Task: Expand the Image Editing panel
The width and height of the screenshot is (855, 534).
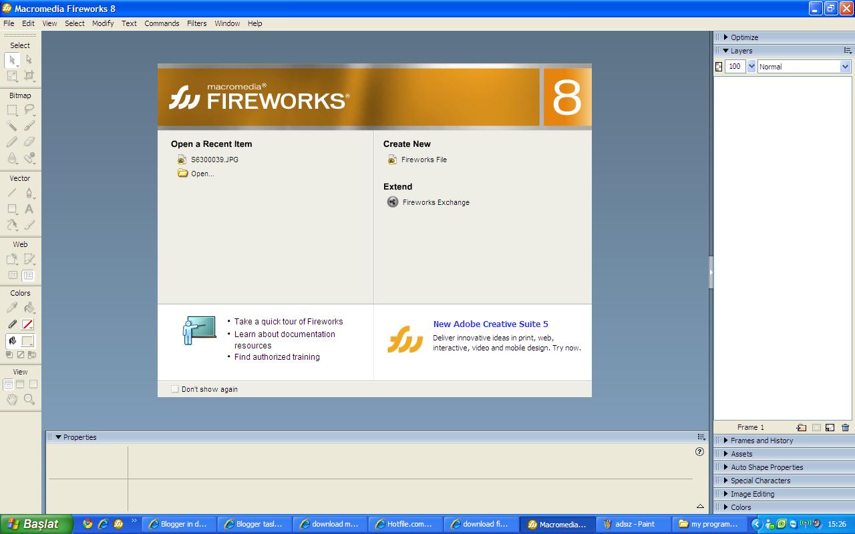Action: (726, 494)
